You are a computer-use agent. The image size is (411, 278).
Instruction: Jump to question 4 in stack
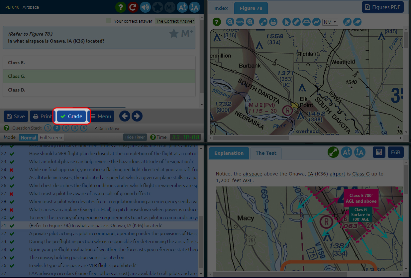pyautogui.click(x=75, y=128)
